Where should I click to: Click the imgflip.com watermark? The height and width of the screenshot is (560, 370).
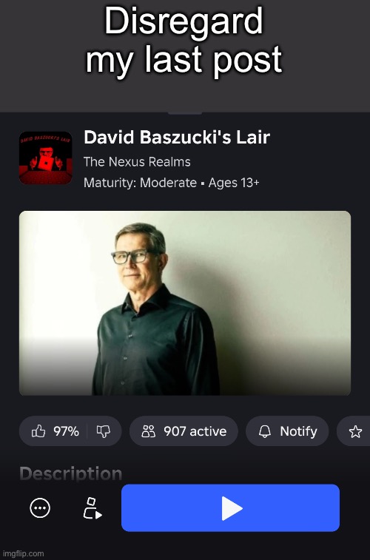coord(22,554)
